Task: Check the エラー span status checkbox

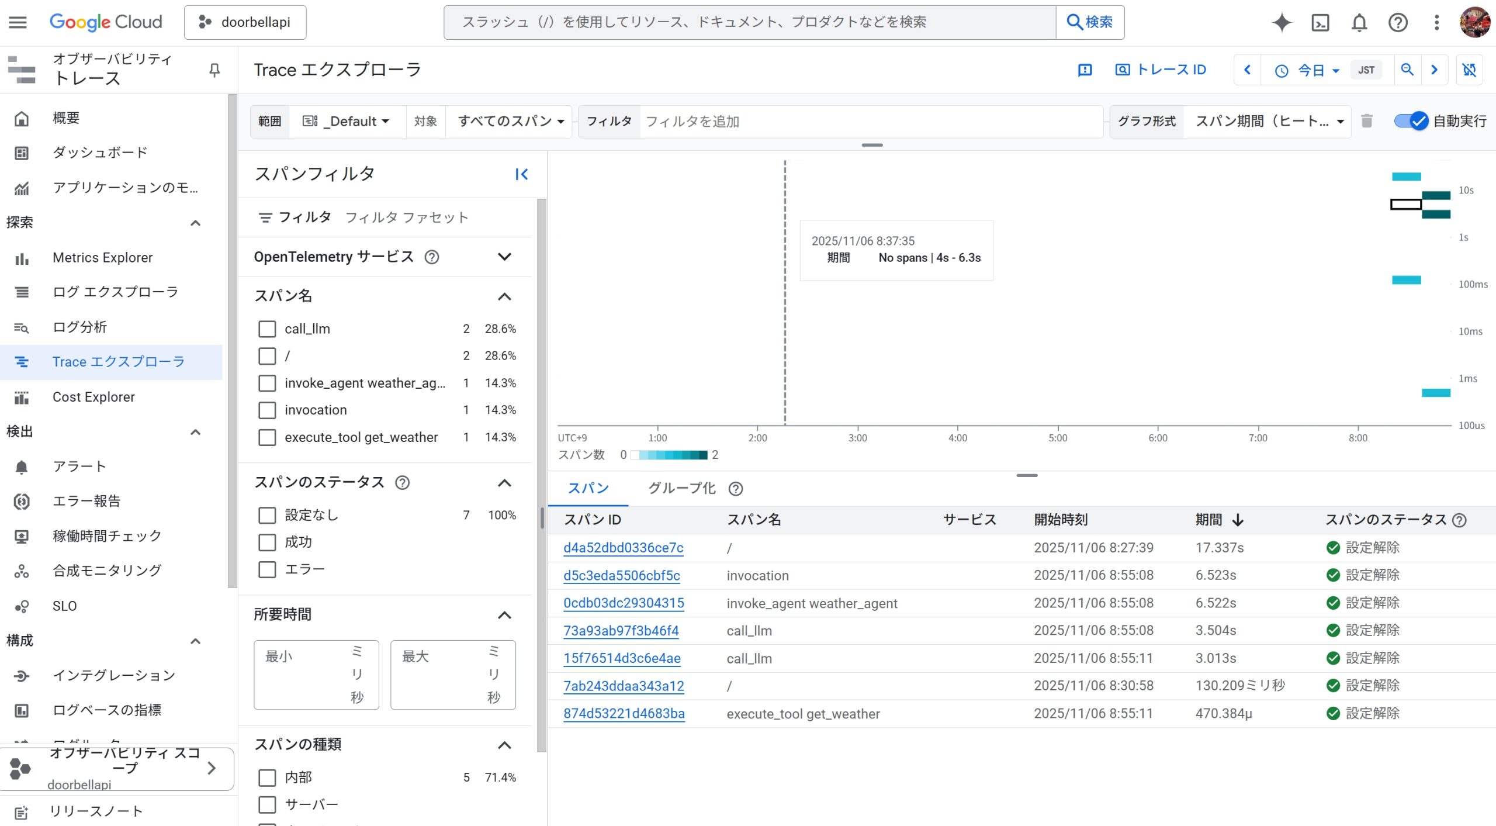Action: [267, 569]
